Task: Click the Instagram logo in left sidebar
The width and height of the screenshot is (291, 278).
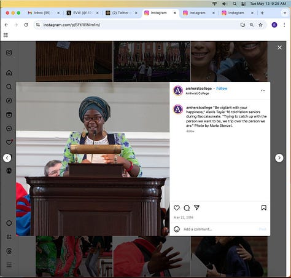Action: [x=9, y=53]
